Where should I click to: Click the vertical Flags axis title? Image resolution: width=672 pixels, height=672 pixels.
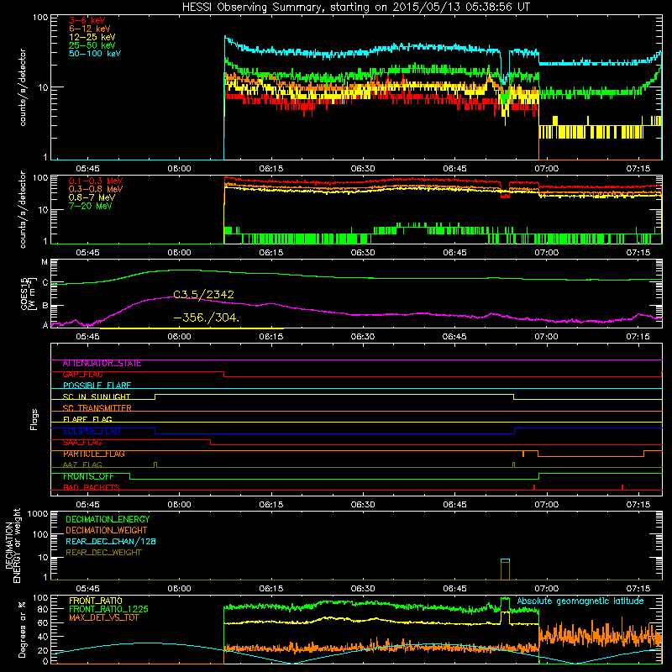[x=34, y=419]
